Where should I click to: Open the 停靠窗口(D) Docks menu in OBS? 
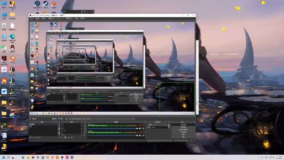point(51,18)
